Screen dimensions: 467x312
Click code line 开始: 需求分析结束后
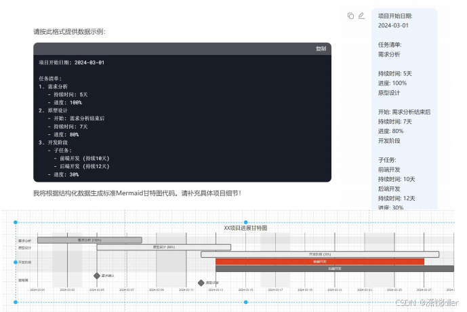[76, 119]
